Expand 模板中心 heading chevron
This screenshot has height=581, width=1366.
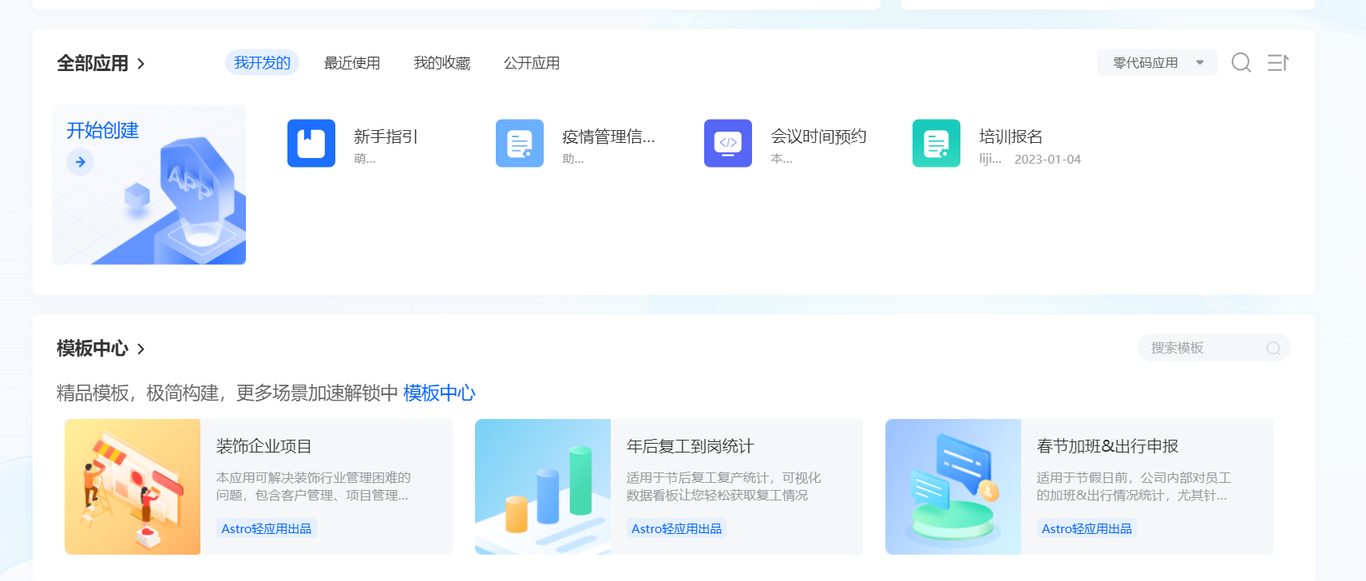pyautogui.click(x=141, y=349)
